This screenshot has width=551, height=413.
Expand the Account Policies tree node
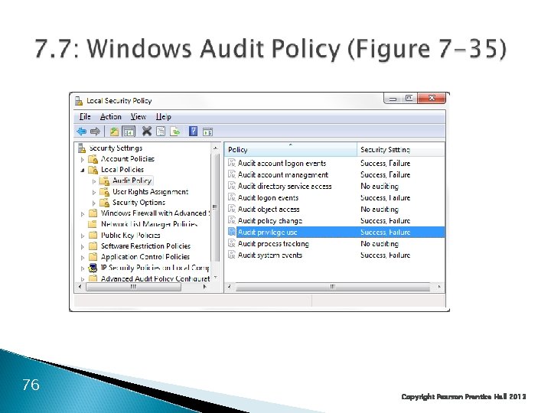(82, 159)
